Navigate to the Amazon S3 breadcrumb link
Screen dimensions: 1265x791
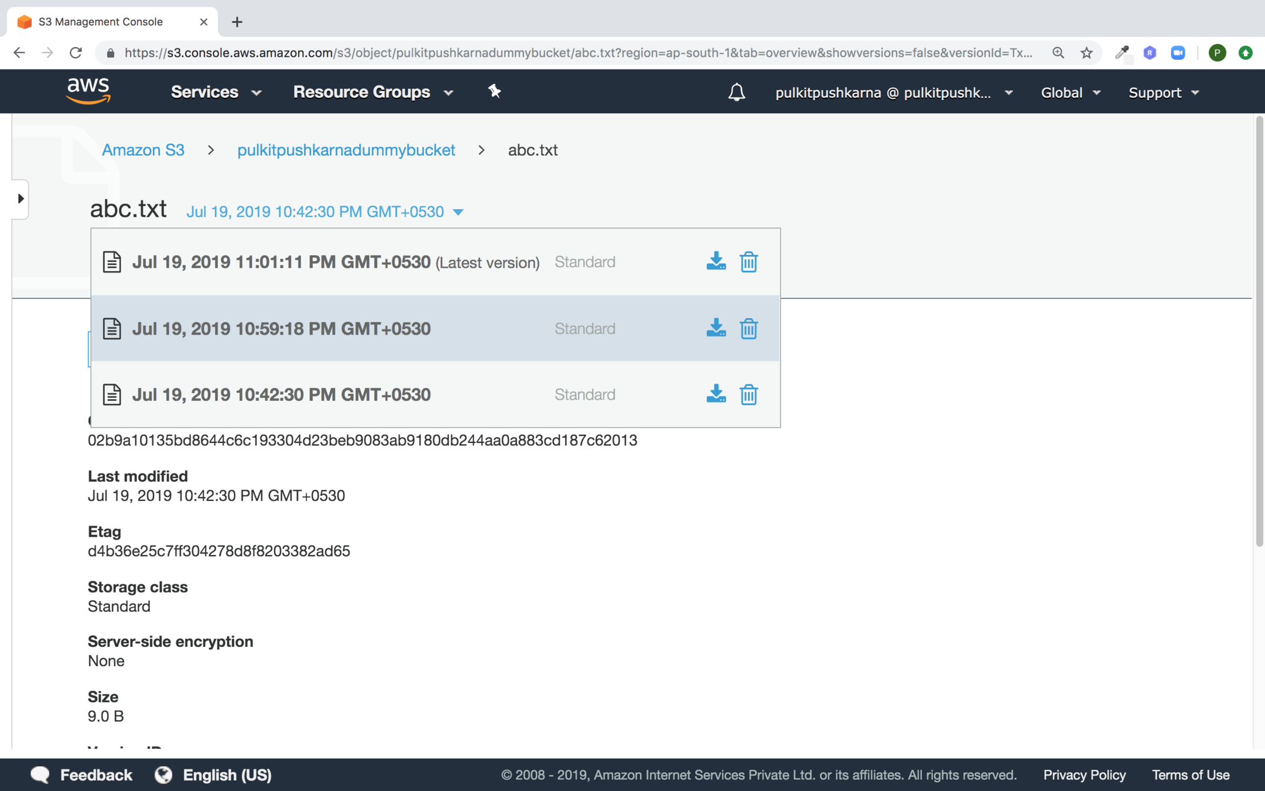point(143,150)
